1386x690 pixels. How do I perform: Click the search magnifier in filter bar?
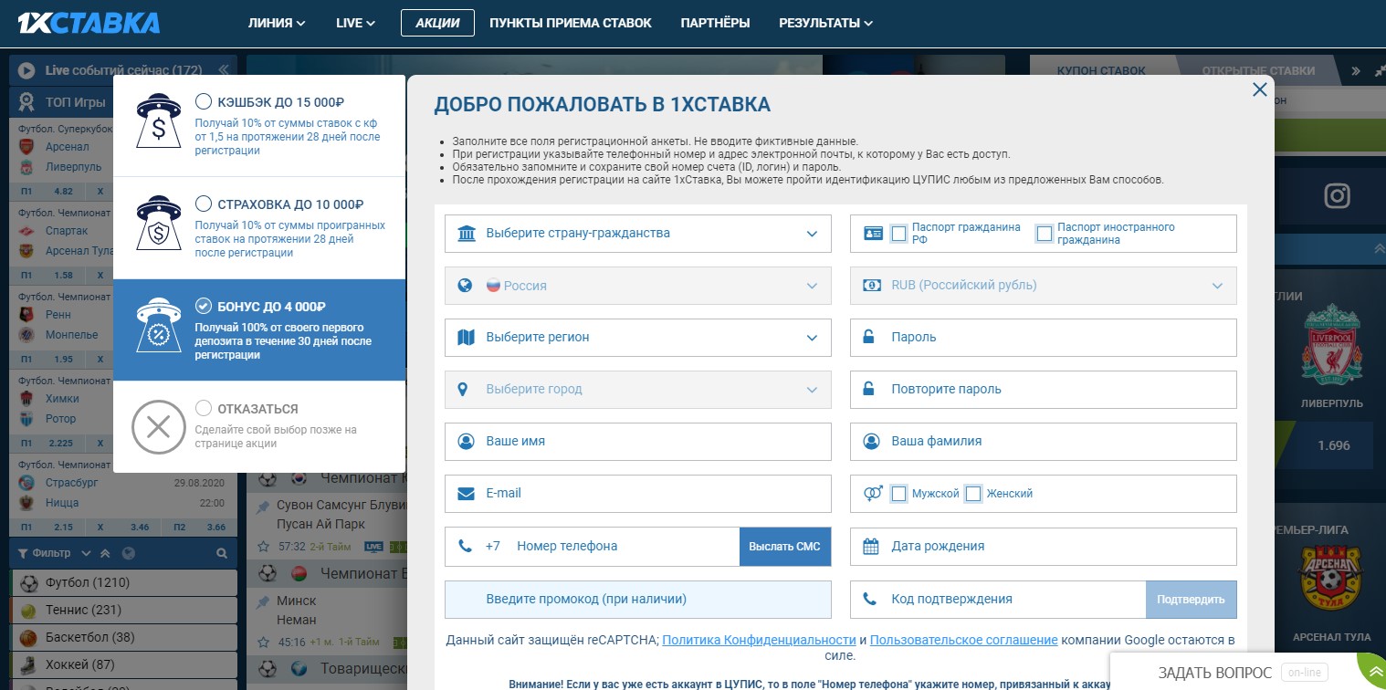[222, 553]
